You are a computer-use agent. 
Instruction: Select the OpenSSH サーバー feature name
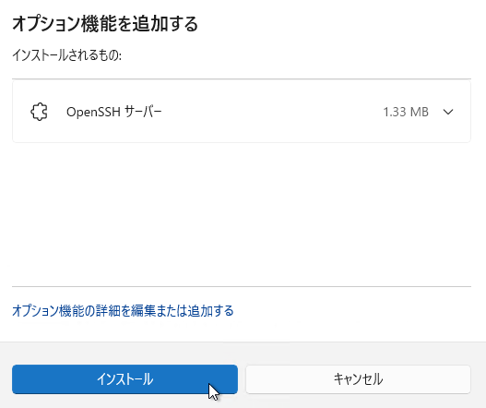click(114, 112)
